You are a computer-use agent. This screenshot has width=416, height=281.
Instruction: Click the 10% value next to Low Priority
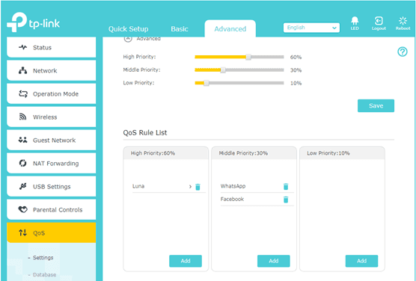(296, 83)
